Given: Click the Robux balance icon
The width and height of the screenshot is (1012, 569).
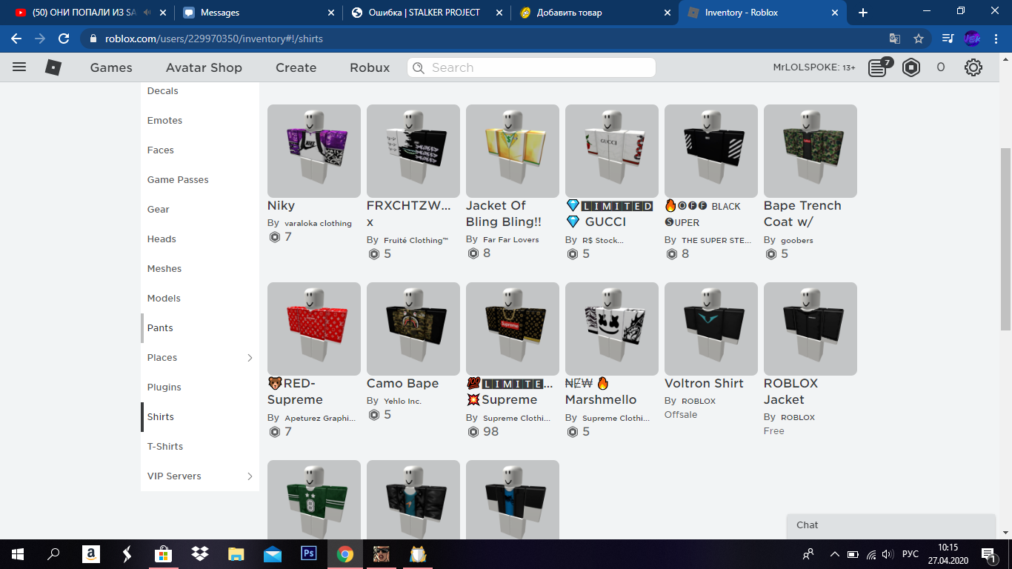Looking at the screenshot, I should (x=911, y=67).
